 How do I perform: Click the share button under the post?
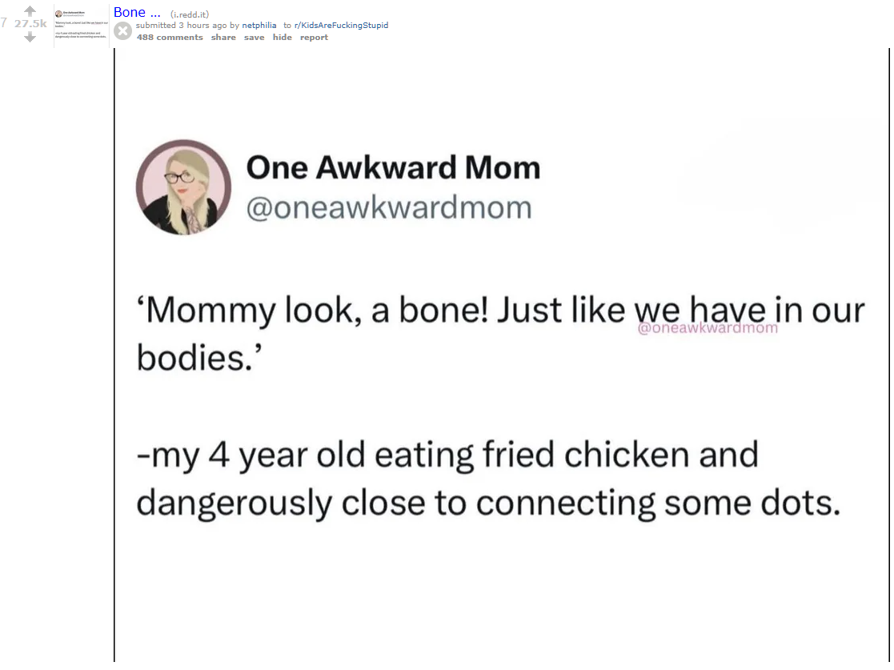pos(223,38)
